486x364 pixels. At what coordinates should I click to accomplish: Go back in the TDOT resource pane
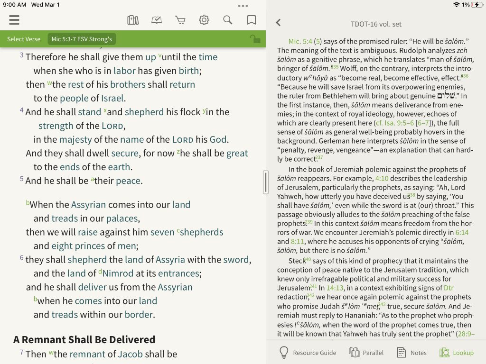[278, 23]
